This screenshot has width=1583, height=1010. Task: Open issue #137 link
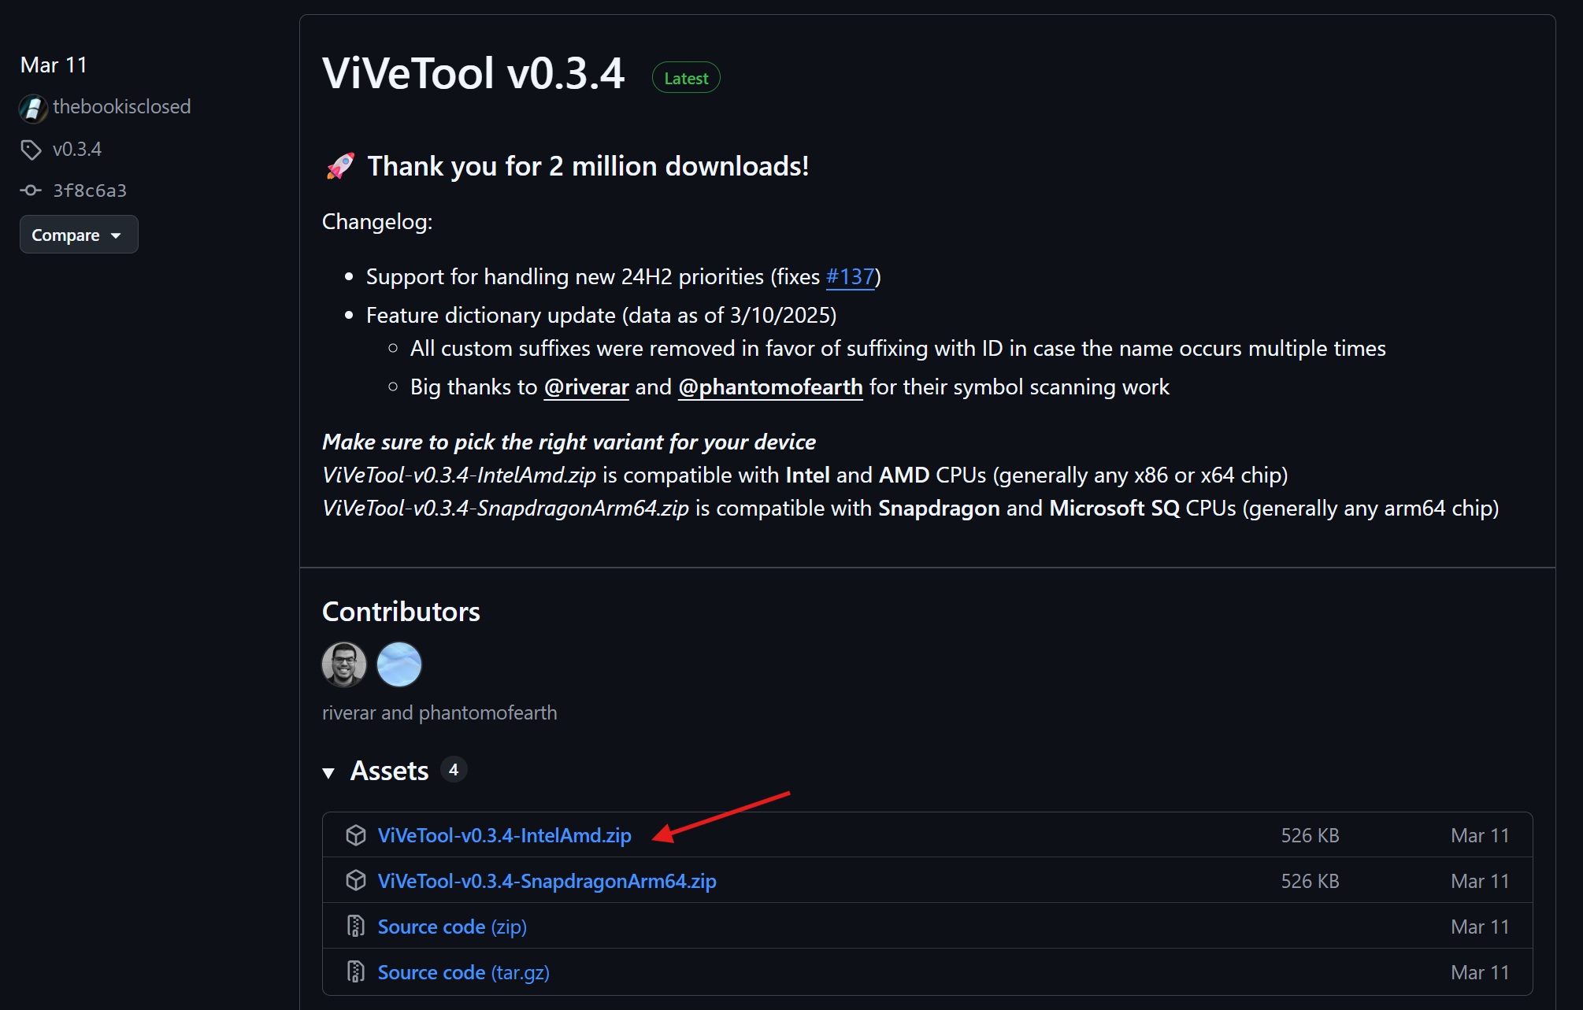[x=849, y=276]
